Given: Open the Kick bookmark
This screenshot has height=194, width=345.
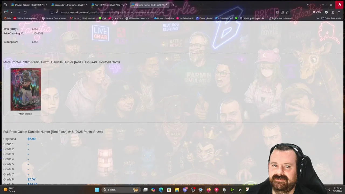Looking at the screenshot, I should 103,18.
